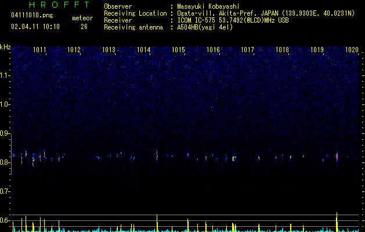The width and height of the screenshot is (365, 232).
Task: Click the HROFFT title text
Action: click(x=60, y=5)
